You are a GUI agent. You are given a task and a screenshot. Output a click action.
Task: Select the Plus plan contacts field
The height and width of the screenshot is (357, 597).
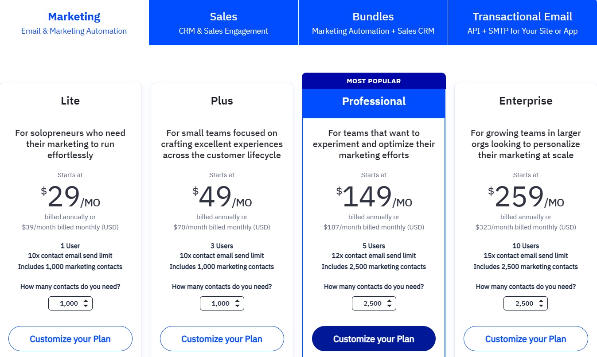point(222,303)
